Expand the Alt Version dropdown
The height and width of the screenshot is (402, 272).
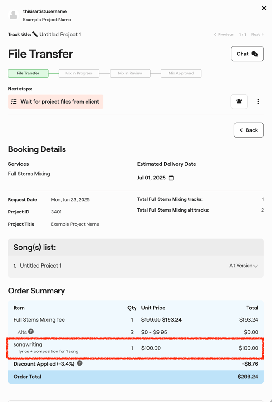[x=244, y=266]
